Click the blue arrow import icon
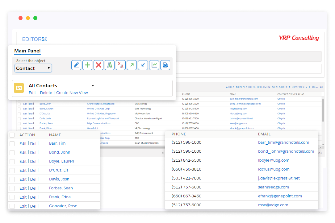Viewport: 335px width, 223px height. tap(143, 65)
